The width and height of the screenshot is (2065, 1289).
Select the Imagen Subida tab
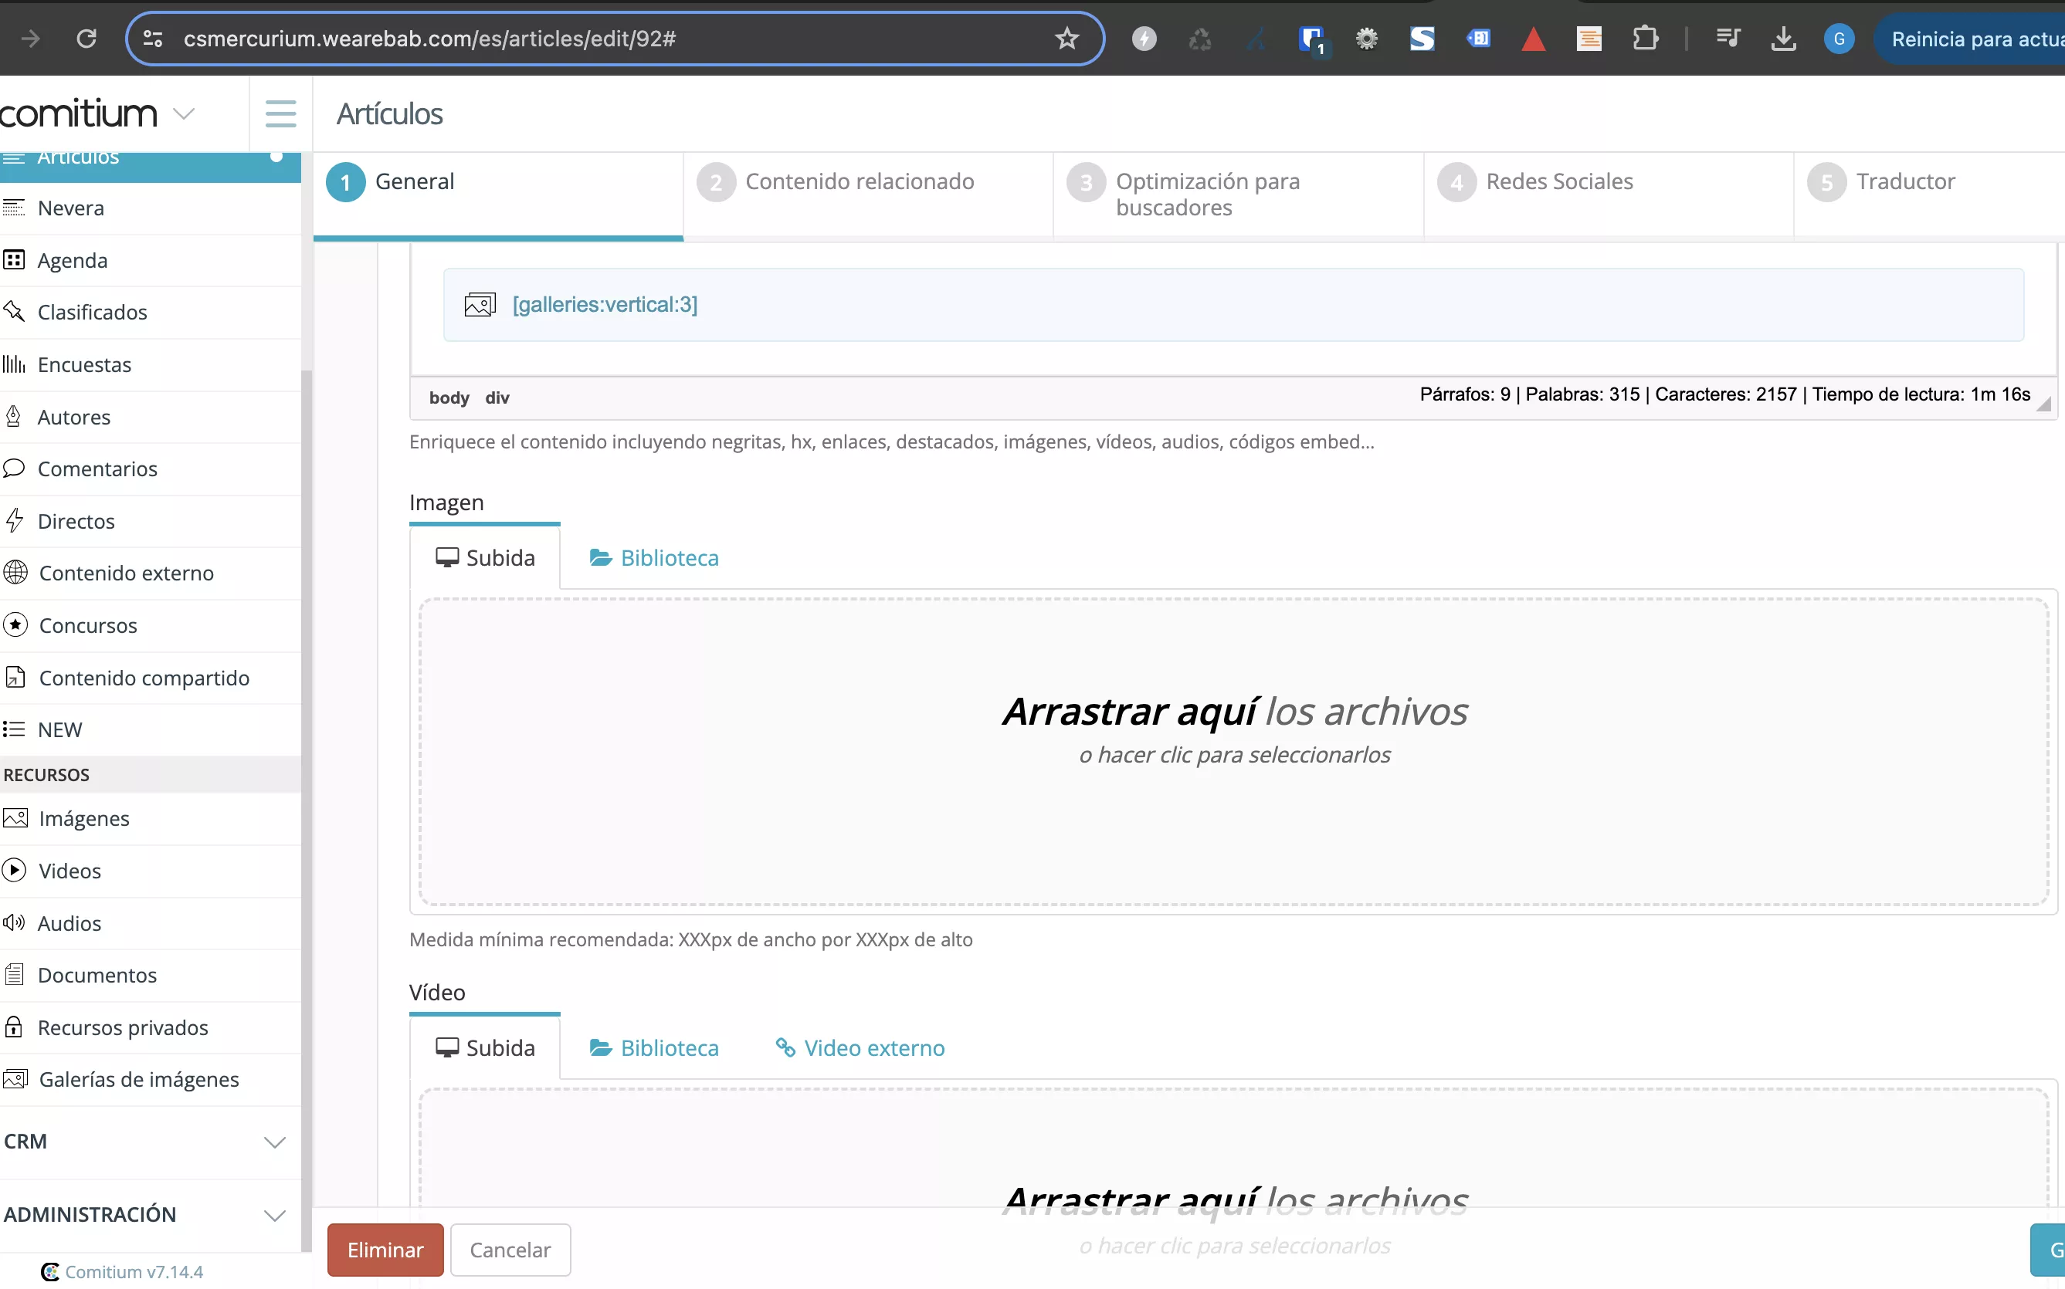coord(484,557)
